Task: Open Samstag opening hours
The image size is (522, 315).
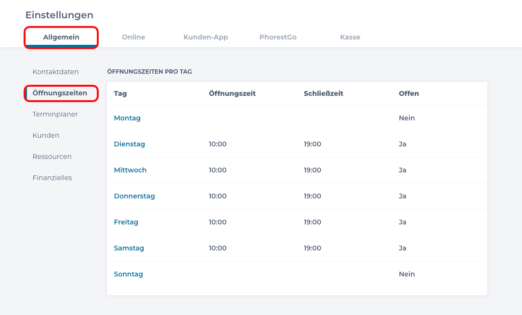Action: pyautogui.click(x=129, y=248)
